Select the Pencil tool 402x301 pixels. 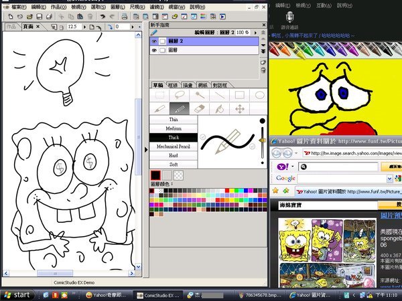click(180, 109)
